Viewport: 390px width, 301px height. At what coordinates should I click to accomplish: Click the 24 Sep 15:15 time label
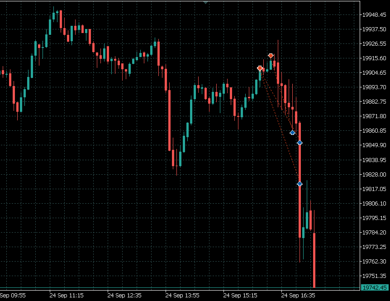pyautogui.click(x=240, y=296)
